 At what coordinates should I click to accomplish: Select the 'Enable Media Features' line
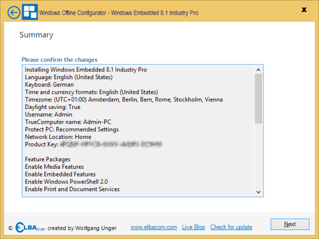coord(54,167)
